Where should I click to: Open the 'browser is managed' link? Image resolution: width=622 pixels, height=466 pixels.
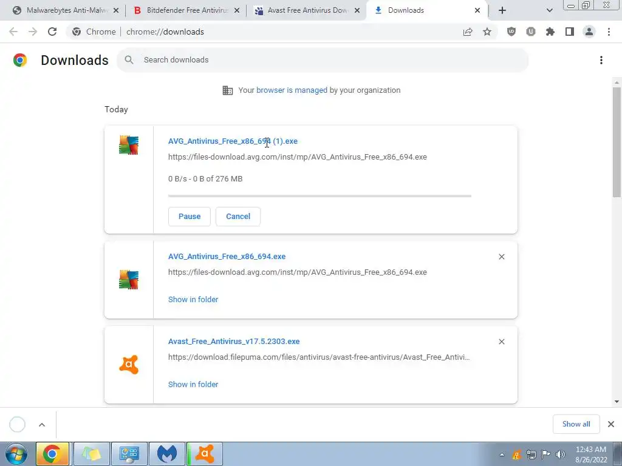292,90
